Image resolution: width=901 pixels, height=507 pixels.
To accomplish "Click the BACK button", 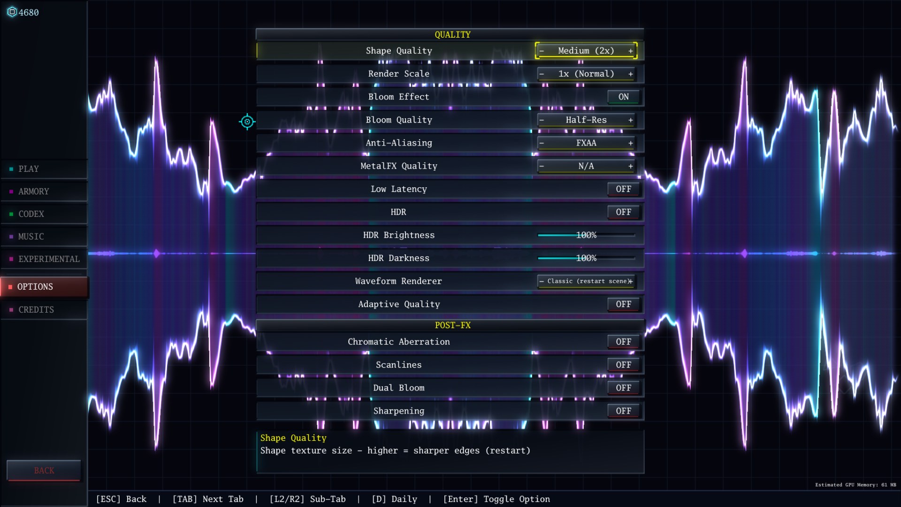I will coord(44,470).
